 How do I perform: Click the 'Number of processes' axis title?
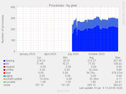[x=3, y=29]
